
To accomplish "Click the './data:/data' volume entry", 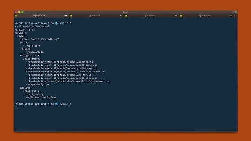I will click(x=35, y=52).
